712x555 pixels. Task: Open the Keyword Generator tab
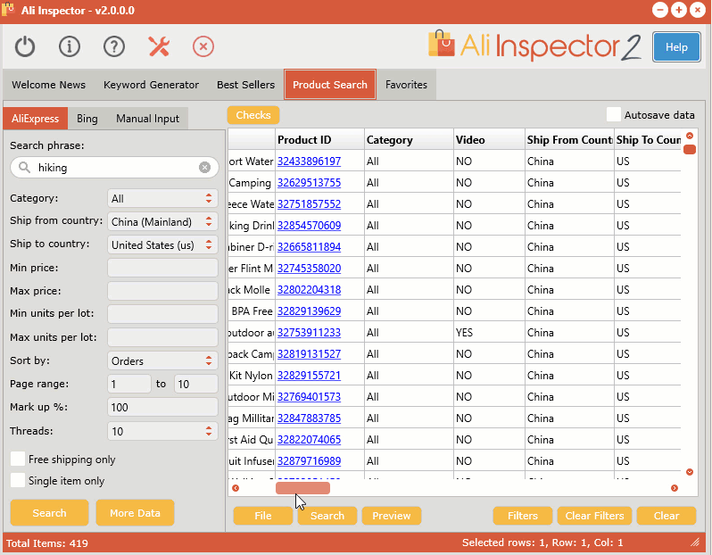151,85
